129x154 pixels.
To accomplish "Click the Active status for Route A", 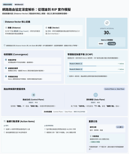I will [x=122, y=64].
